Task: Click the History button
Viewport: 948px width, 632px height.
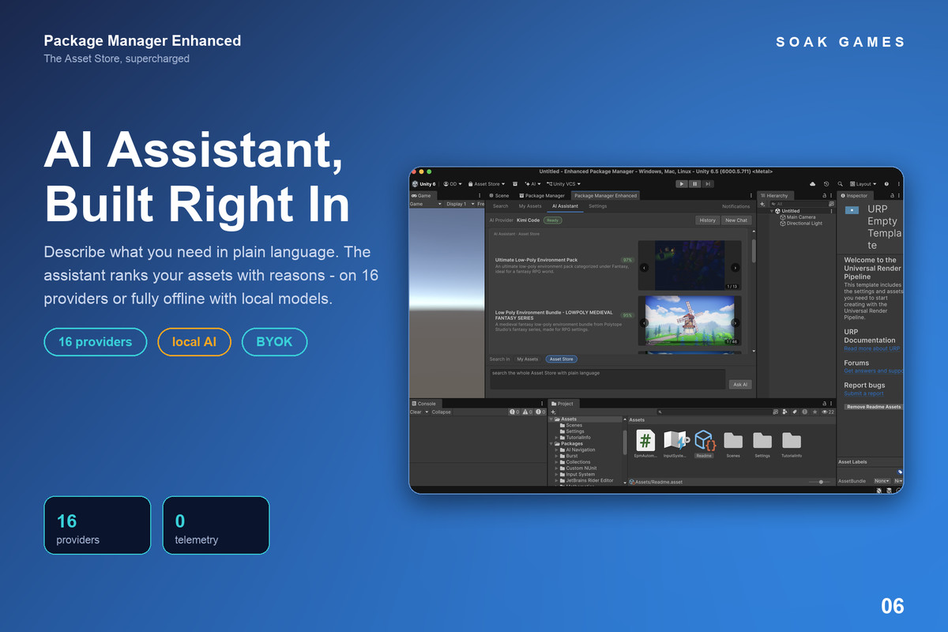Action: pos(708,220)
